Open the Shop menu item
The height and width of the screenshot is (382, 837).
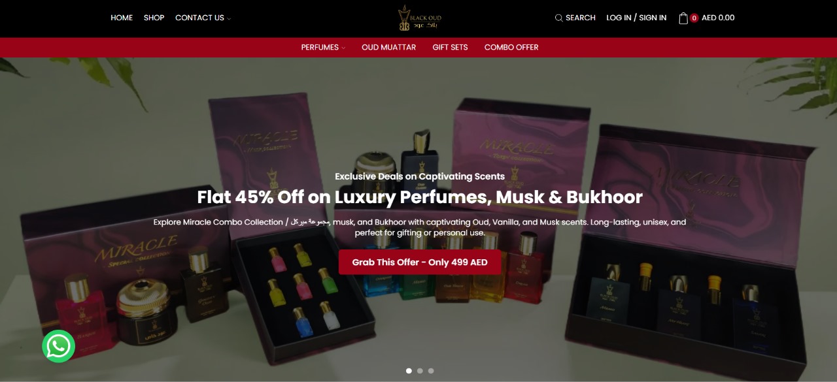[x=154, y=18]
